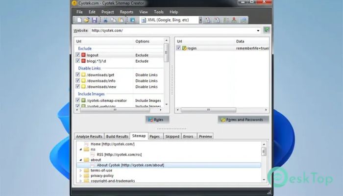This screenshot has width=343, height=196.
Task: Switch to the Errors tab
Action: 188,136
